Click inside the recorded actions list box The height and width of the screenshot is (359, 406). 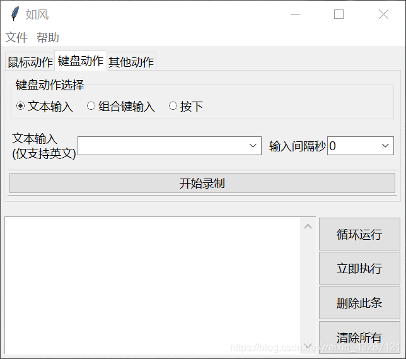coord(153,285)
